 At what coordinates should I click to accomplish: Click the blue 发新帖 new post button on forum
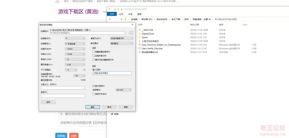[x=61, y=136]
